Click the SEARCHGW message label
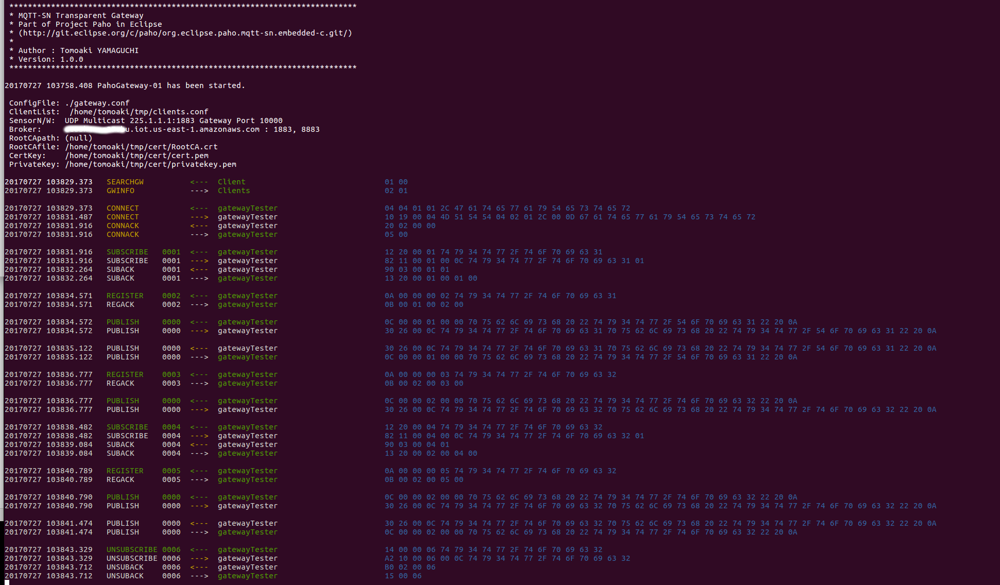This screenshot has width=1000, height=585. point(125,182)
